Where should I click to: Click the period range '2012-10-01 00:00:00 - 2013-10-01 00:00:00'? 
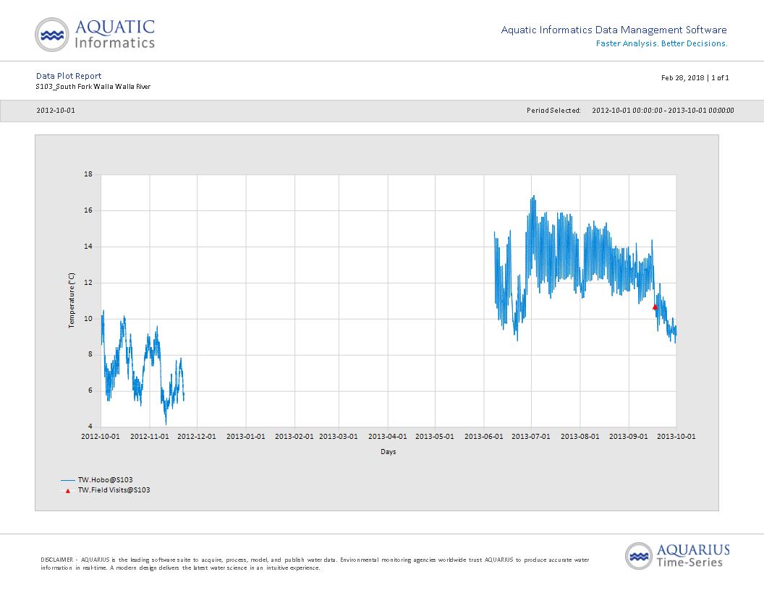[x=663, y=111]
